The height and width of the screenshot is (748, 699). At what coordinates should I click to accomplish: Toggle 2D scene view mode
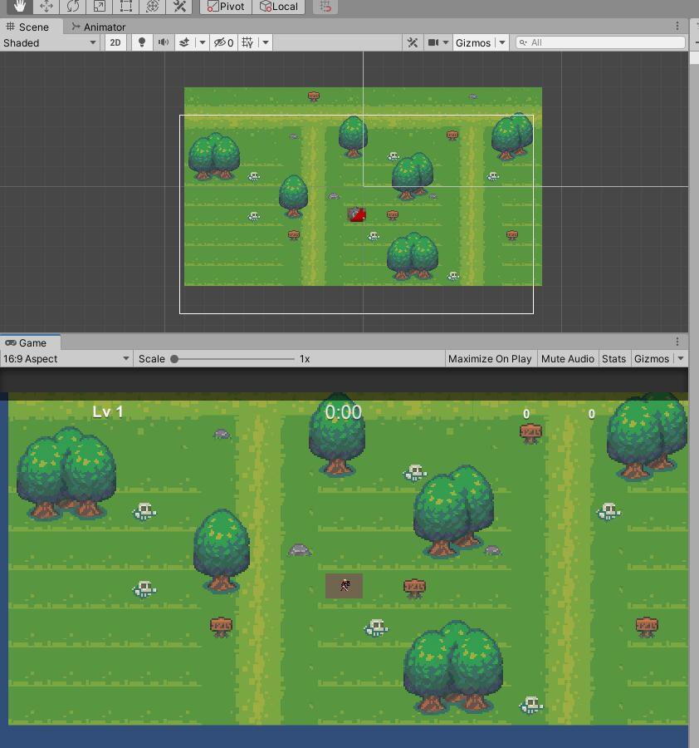click(115, 43)
